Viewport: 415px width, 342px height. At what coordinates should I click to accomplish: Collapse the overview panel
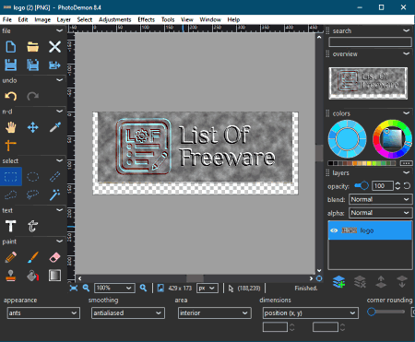(x=407, y=53)
